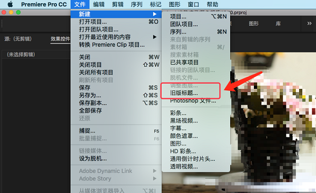
Task: Select 保存副本...
Action: [116, 103]
